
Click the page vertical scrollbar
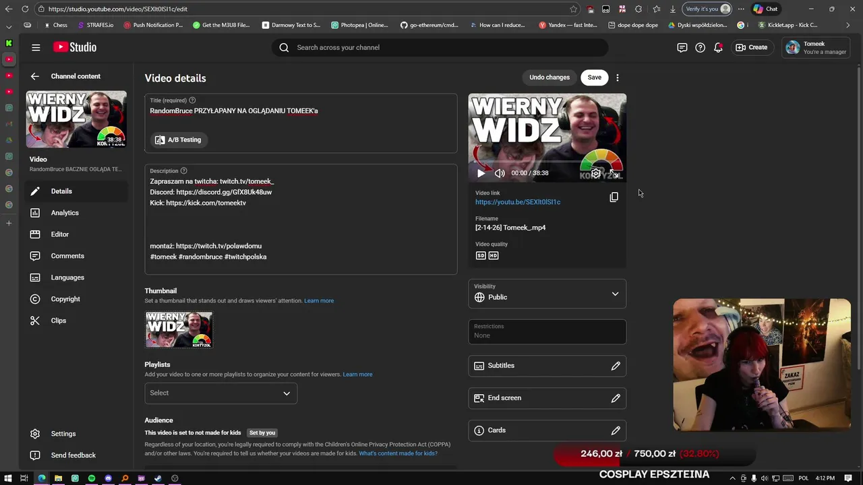coord(858,219)
